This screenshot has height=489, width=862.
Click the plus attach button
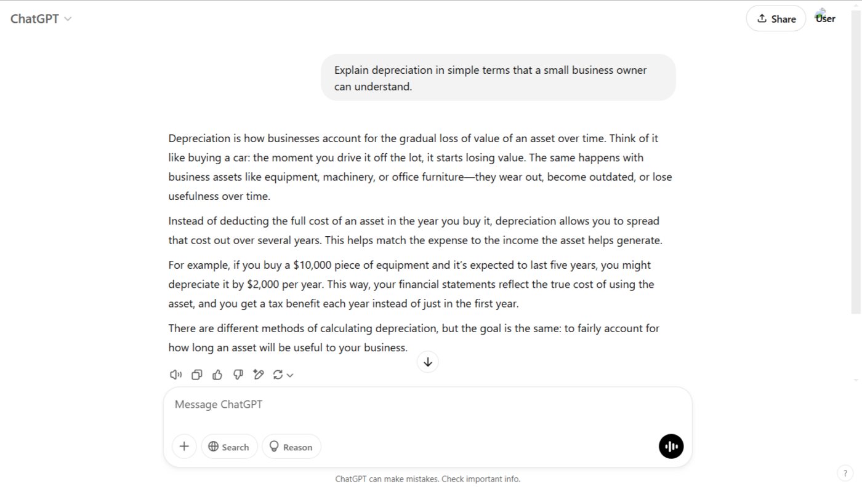pos(184,447)
